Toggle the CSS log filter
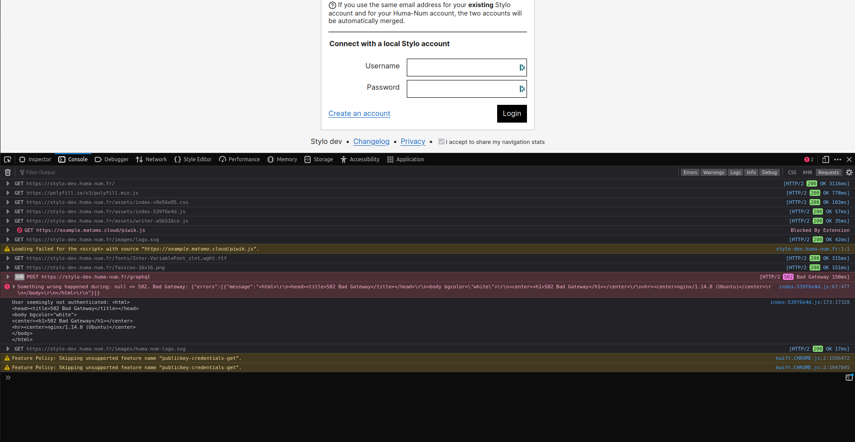855x442 pixels. [792, 172]
